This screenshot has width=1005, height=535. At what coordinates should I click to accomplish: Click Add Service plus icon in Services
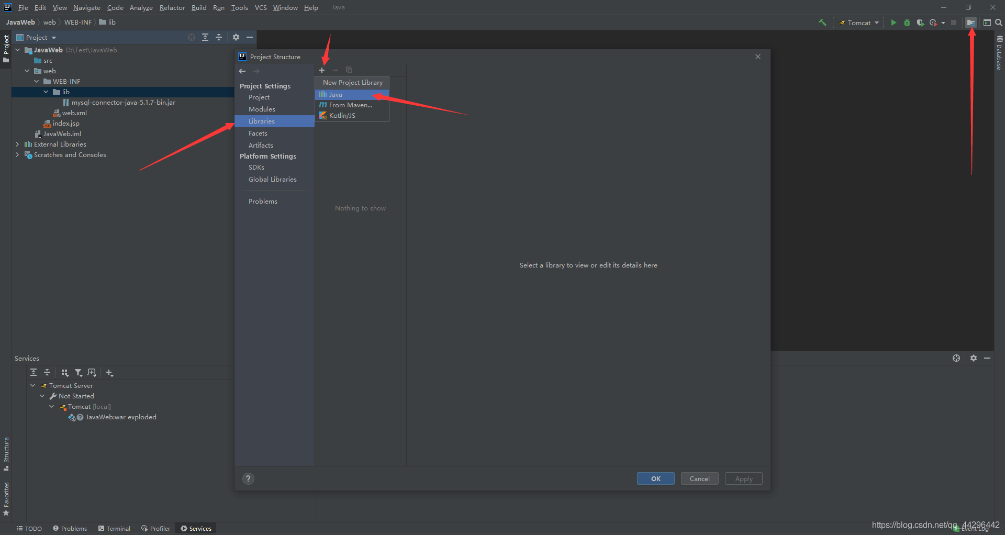coord(109,372)
